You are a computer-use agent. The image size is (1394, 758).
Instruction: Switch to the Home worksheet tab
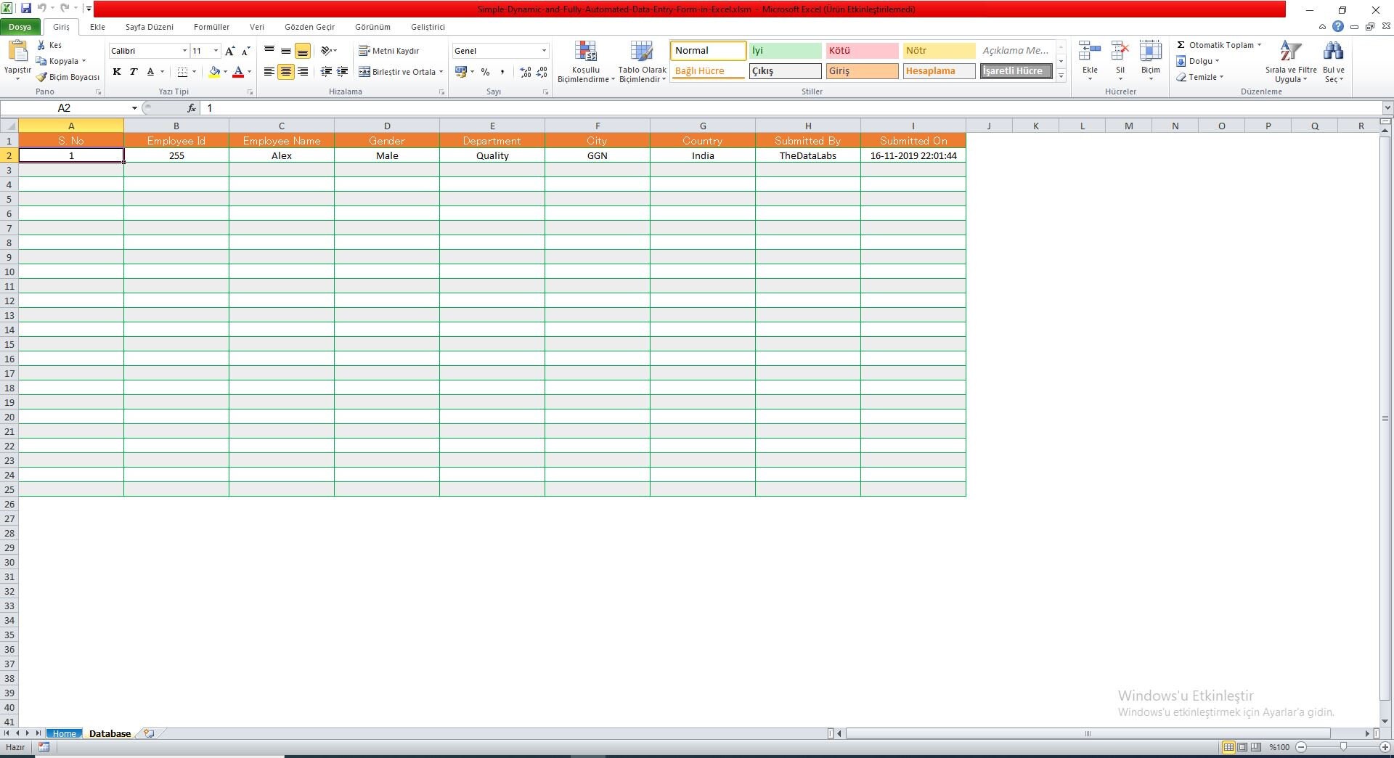pos(64,734)
